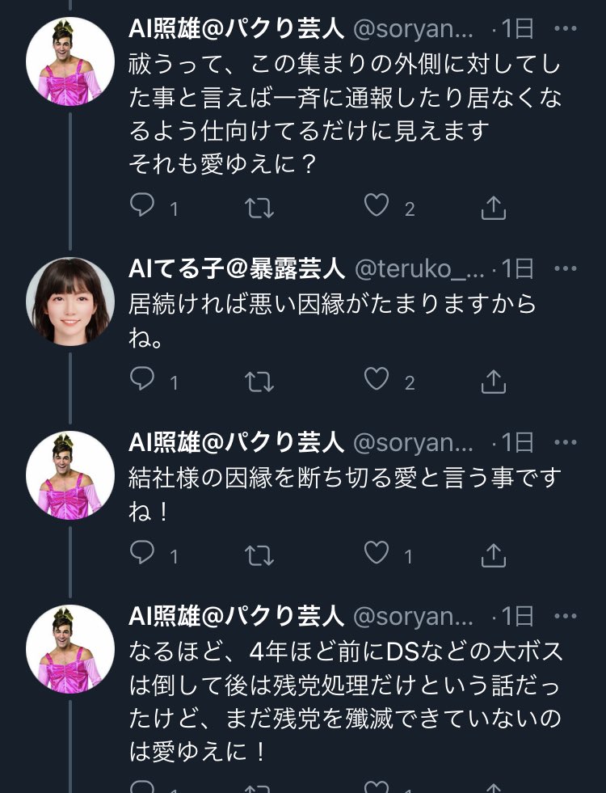The height and width of the screenshot is (793, 606).
Task: Open more options on the first tweet
Action: click(x=564, y=29)
